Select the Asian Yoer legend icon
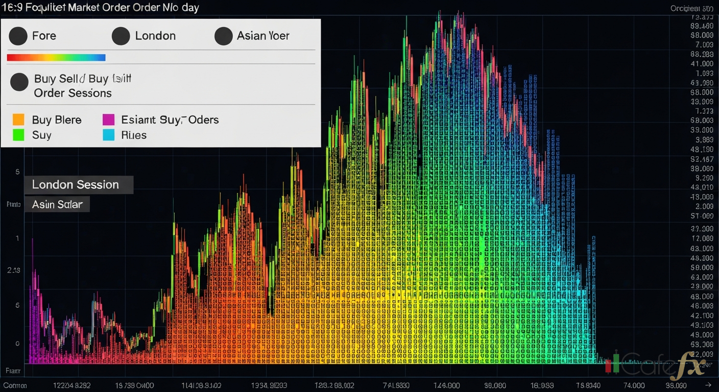This screenshot has width=719, height=392. (x=223, y=36)
